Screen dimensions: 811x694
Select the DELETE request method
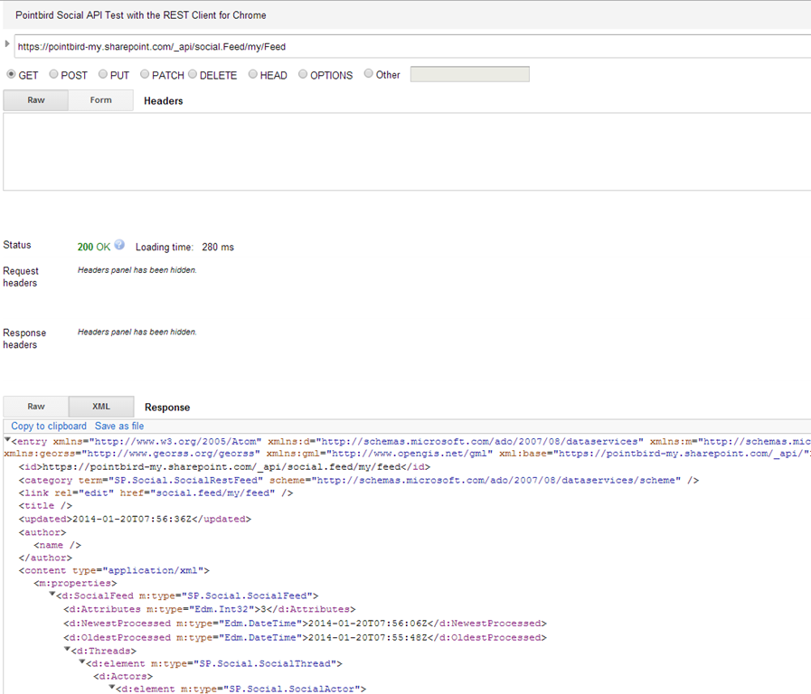click(193, 74)
